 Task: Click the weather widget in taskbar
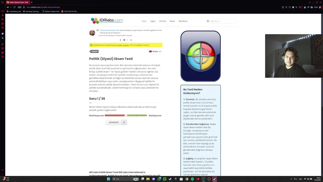coord(6,179)
